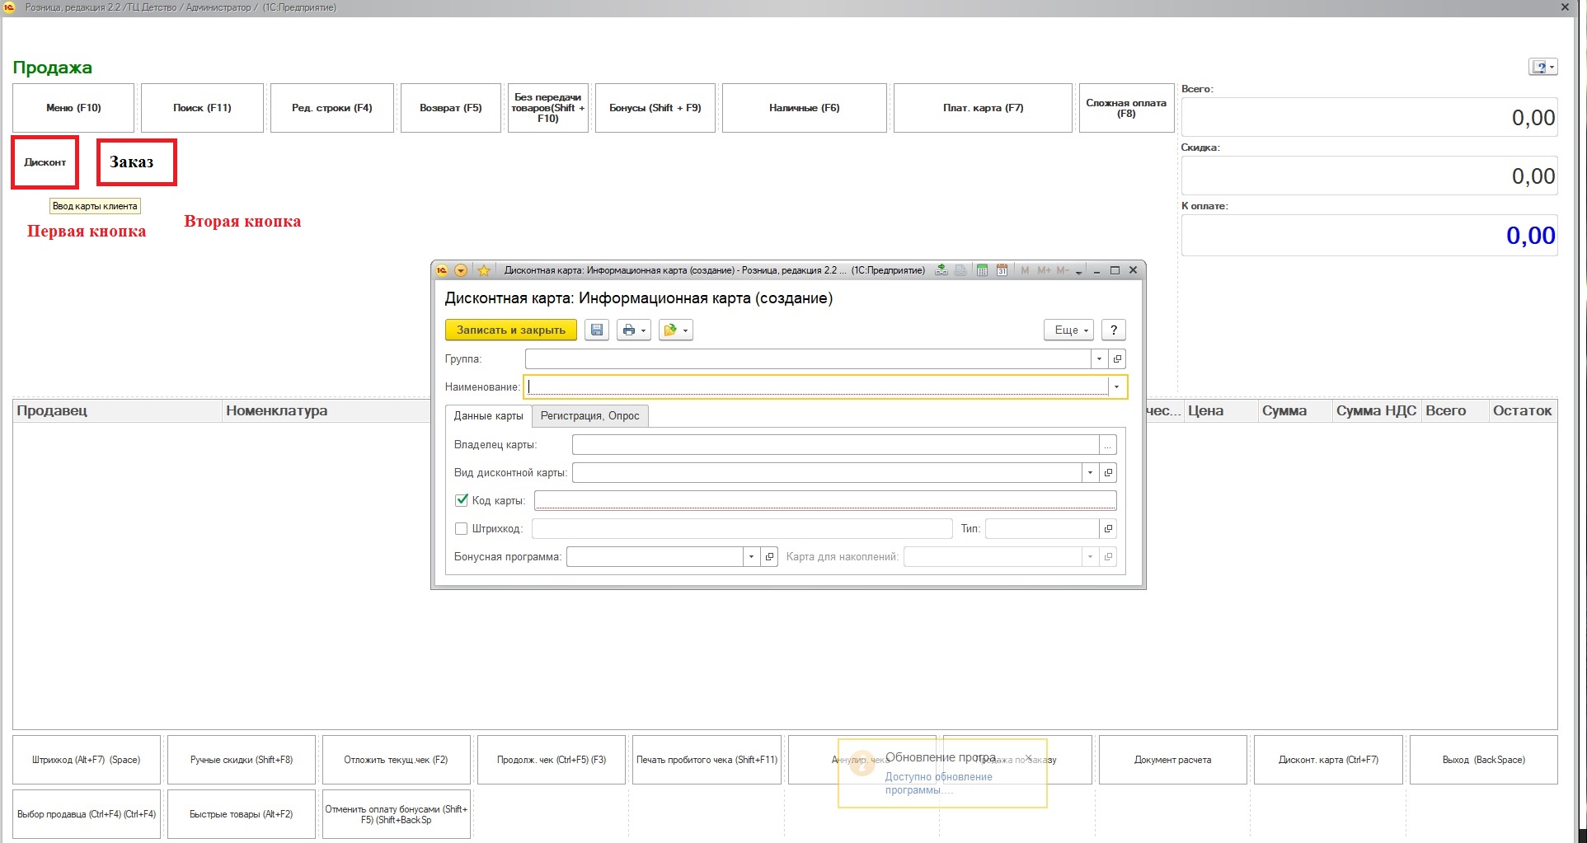The width and height of the screenshot is (1587, 843).
Task: Open the printer dropdown menu
Action: tap(633, 330)
